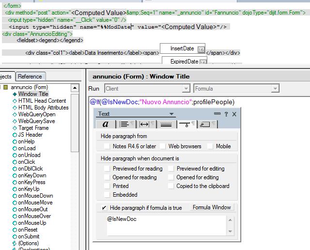Select the onMouseUp event
Viewport: 310px width, 250px height.
(32, 223)
